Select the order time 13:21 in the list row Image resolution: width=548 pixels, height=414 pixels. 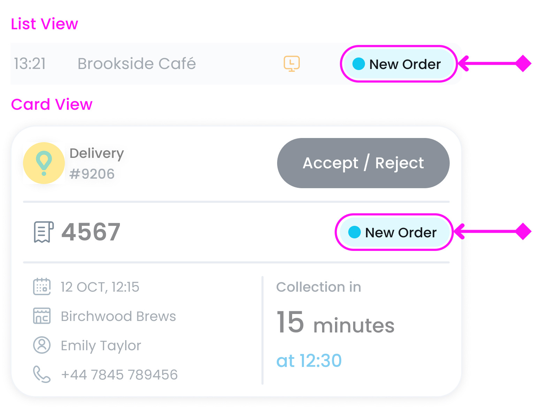[31, 64]
